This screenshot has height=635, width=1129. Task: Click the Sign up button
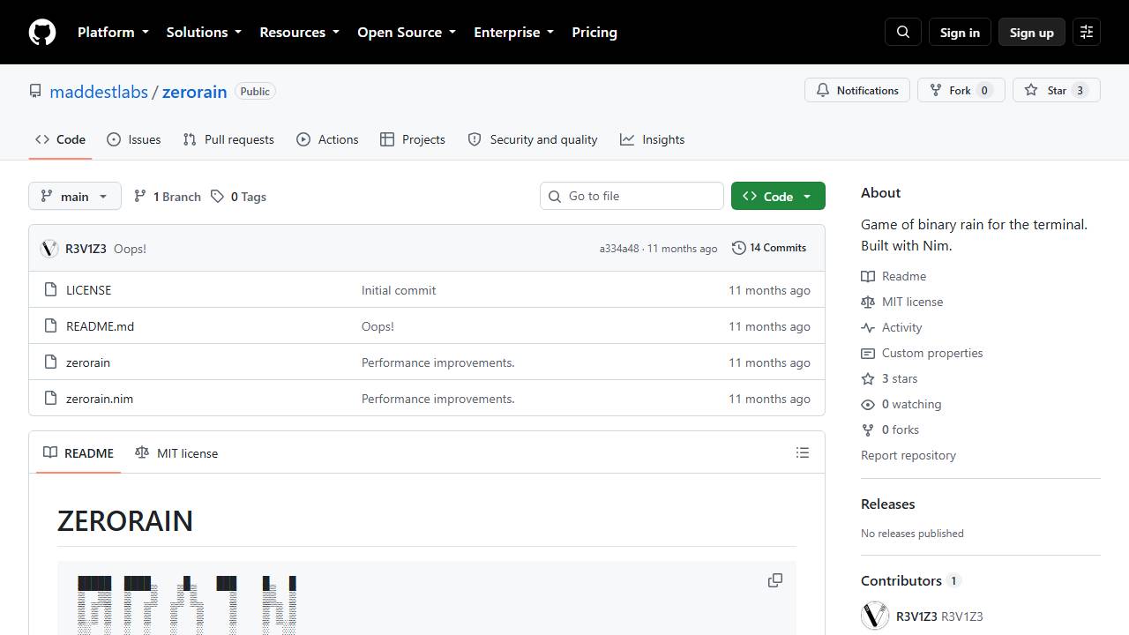(1032, 33)
